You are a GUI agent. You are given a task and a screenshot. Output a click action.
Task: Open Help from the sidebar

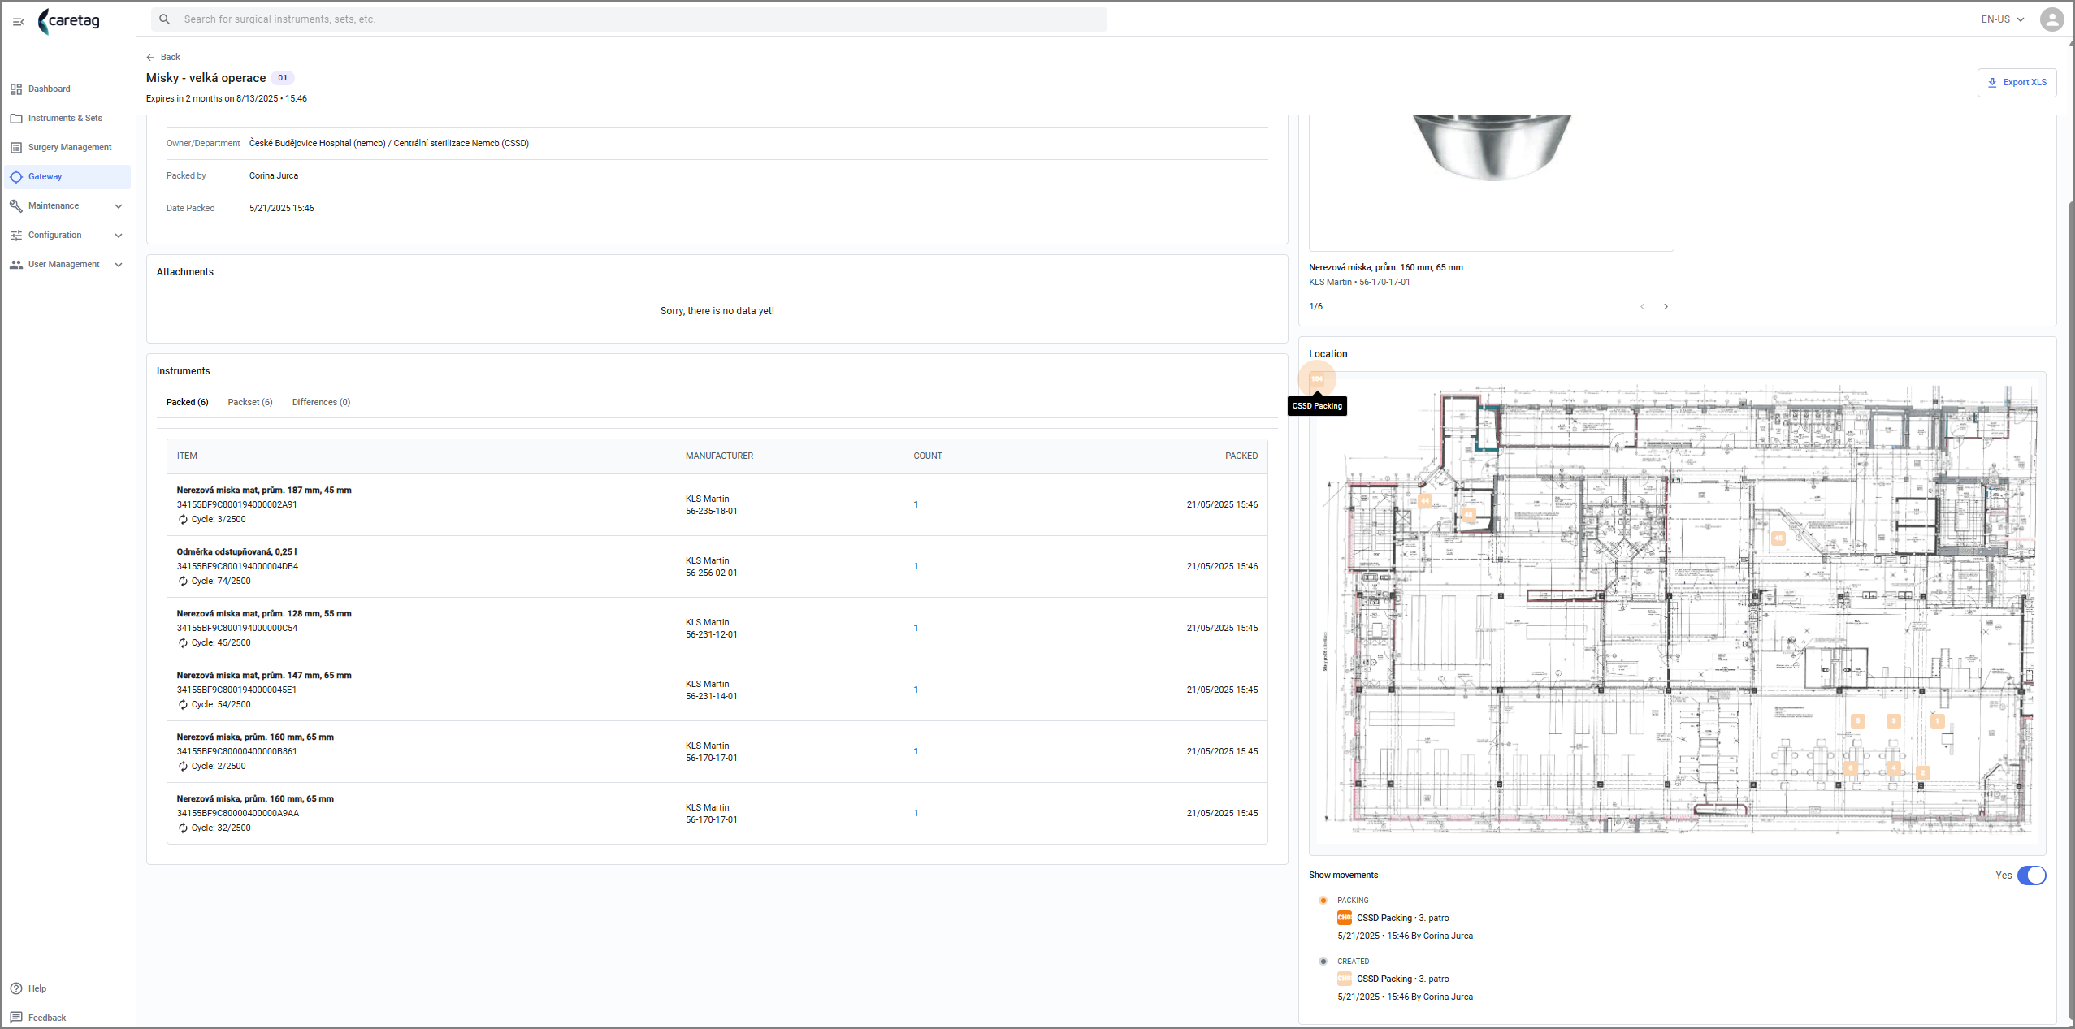point(37,988)
